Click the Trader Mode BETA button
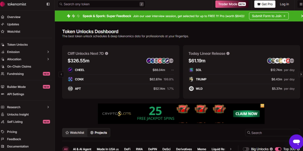 (x=232, y=4)
